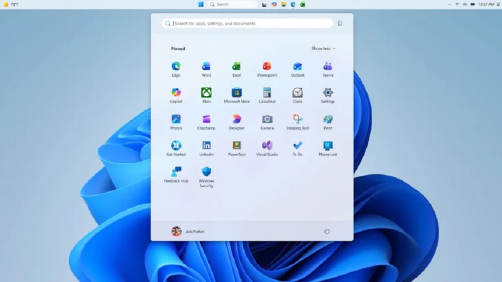
Task: Open Edge from pinned apps
Action: click(x=176, y=69)
